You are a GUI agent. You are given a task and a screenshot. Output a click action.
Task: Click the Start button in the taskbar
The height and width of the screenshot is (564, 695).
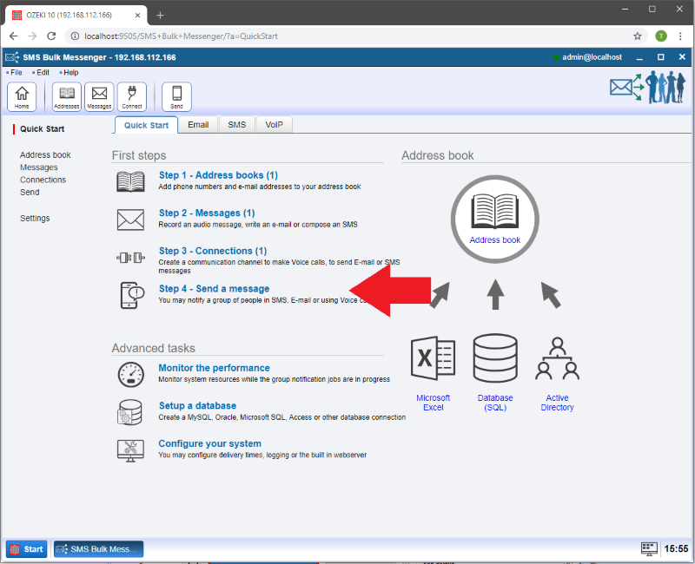pos(27,549)
